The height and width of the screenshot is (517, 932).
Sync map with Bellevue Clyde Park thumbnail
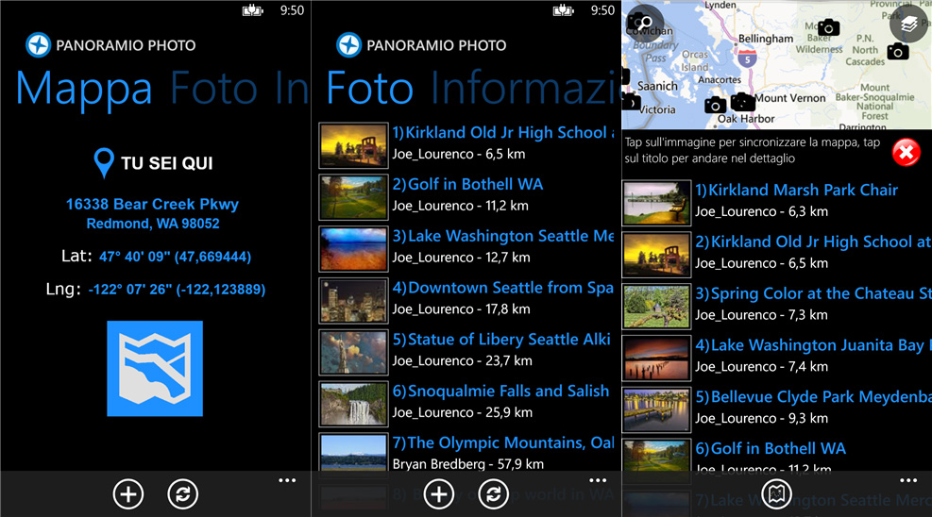pos(657,409)
